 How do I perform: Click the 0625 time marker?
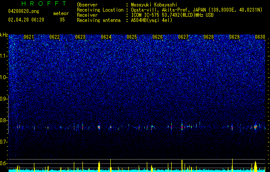132,37
